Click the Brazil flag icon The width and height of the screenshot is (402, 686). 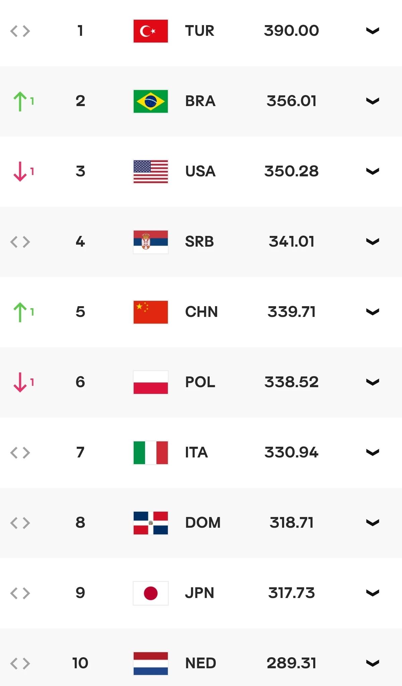click(150, 101)
